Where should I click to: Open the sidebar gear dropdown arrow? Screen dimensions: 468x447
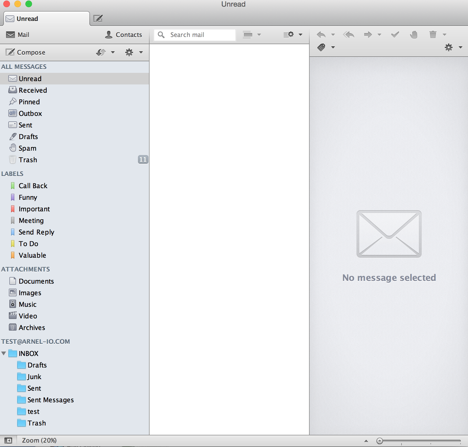click(x=141, y=52)
